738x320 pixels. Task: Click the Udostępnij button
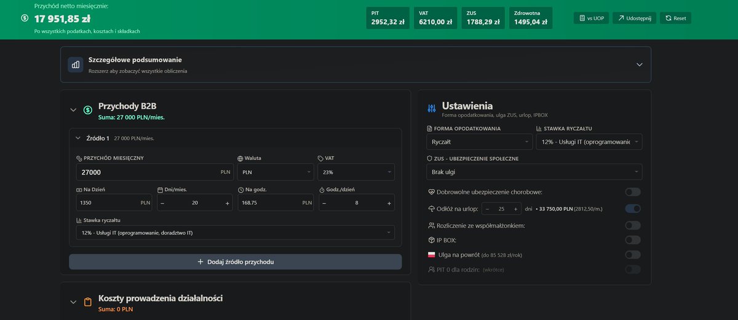click(635, 18)
